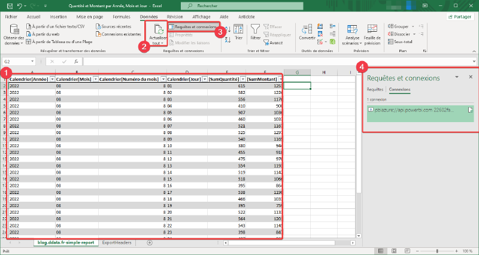Switch to Normal view in status bar
This screenshot has height=255, width=479.
[381, 251]
